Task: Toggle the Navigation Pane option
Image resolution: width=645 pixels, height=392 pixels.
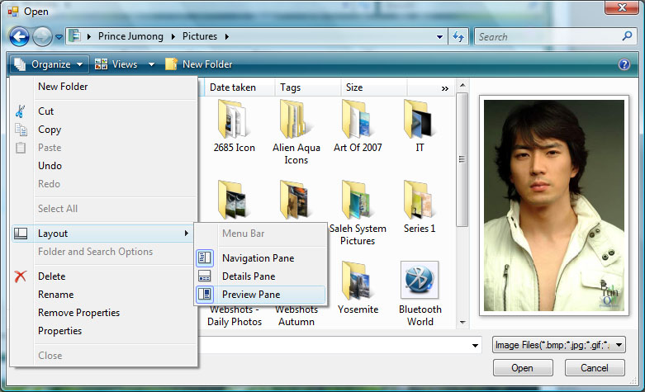Action: 260,258
